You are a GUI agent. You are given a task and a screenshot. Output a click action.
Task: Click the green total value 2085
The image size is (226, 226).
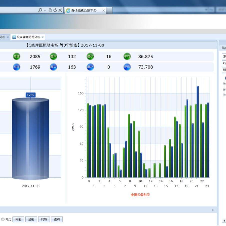click(x=35, y=56)
